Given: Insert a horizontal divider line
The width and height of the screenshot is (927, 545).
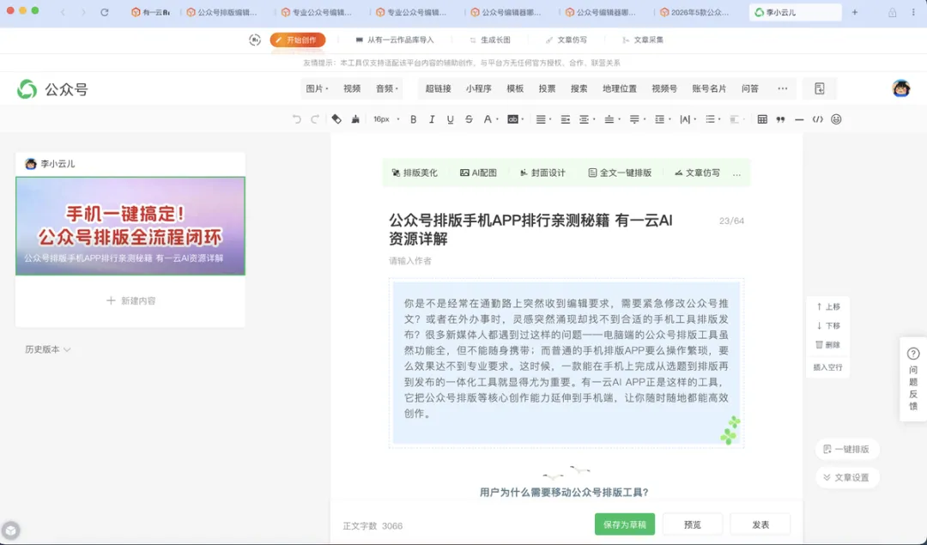Looking at the screenshot, I should (799, 119).
